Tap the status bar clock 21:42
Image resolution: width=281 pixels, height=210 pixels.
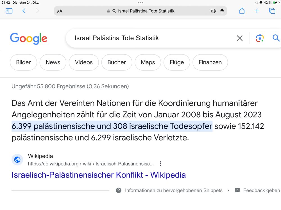(6, 3)
